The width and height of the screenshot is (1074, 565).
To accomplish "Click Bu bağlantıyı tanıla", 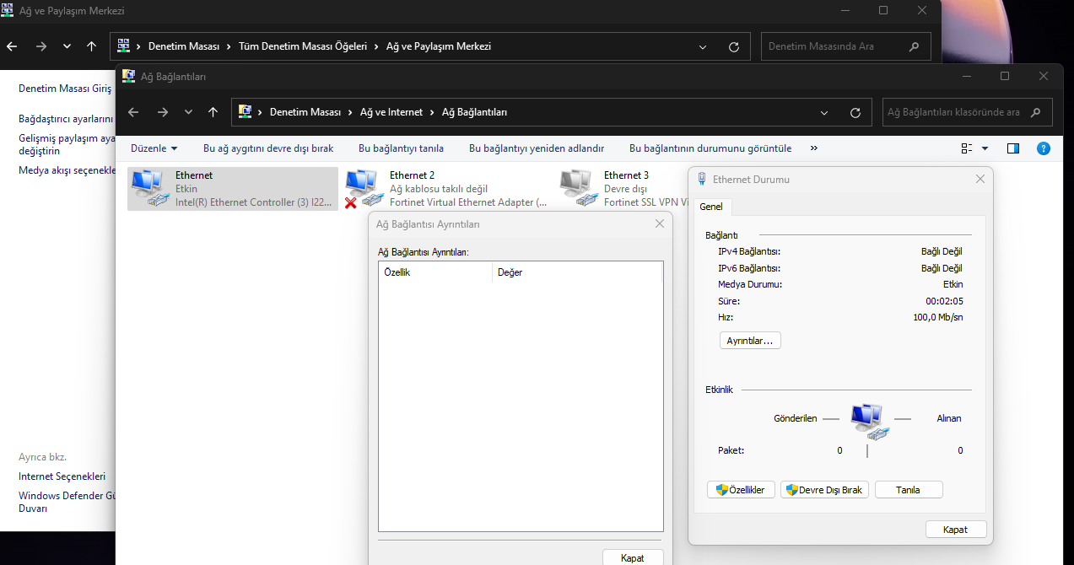I will click(x=401, y=148).
